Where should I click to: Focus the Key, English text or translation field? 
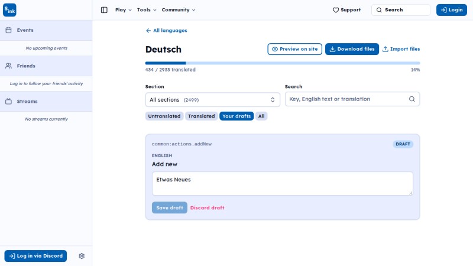[x=352, y=99]
